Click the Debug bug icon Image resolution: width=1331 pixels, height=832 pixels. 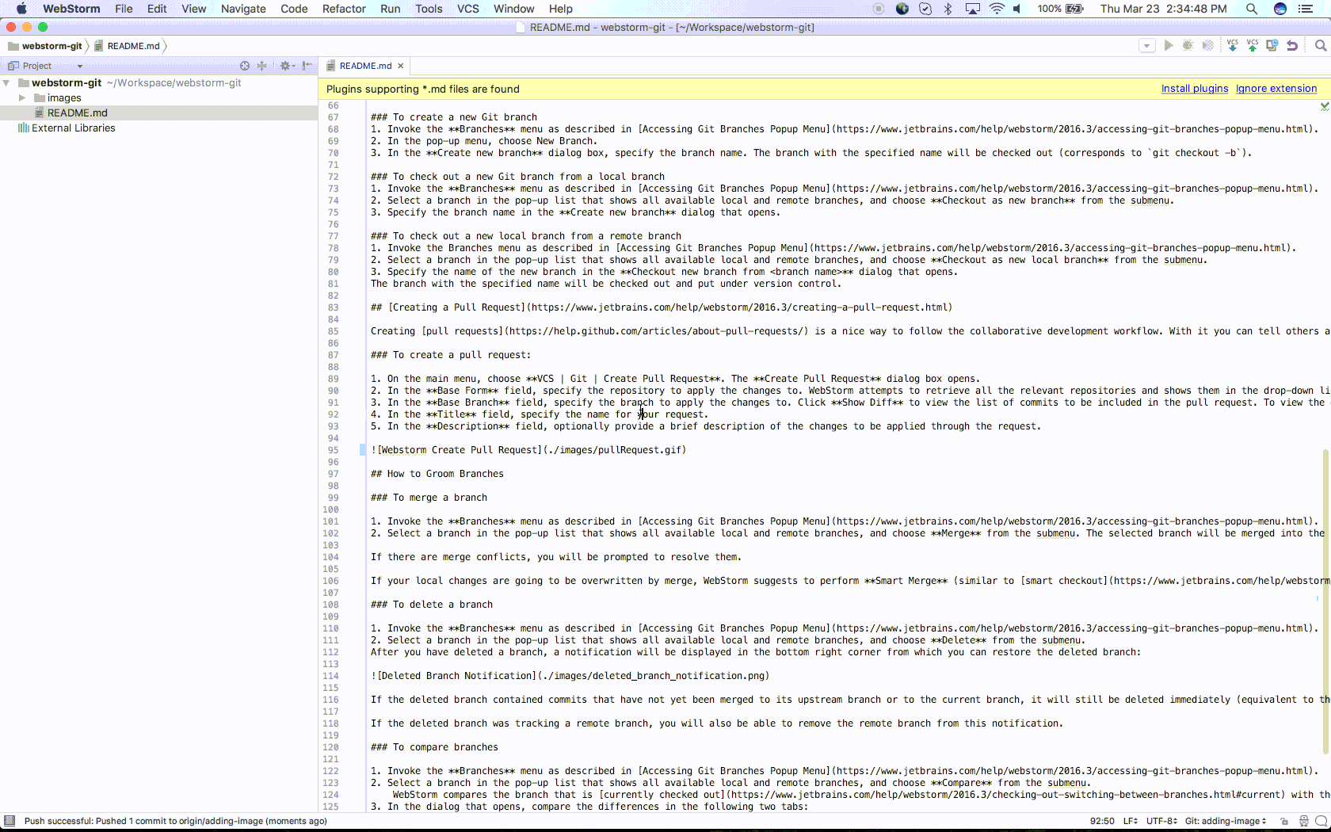1188,46
